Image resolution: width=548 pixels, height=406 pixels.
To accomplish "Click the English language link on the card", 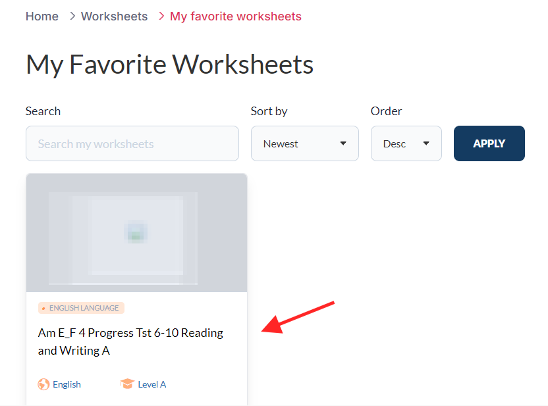I will point(67,384).
